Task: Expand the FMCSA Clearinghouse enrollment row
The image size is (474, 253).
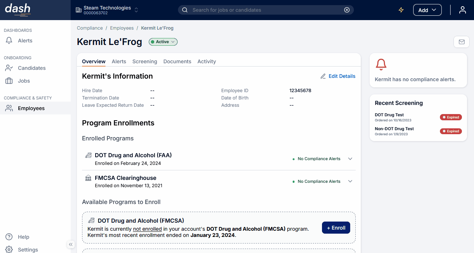Action: (x=350, y=181)
